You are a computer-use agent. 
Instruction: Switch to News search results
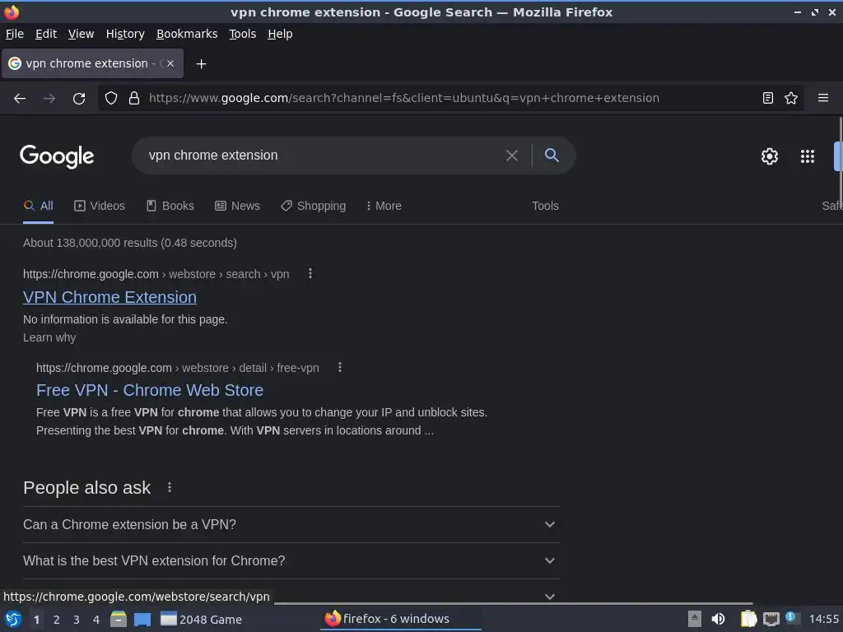coord(238,206)
